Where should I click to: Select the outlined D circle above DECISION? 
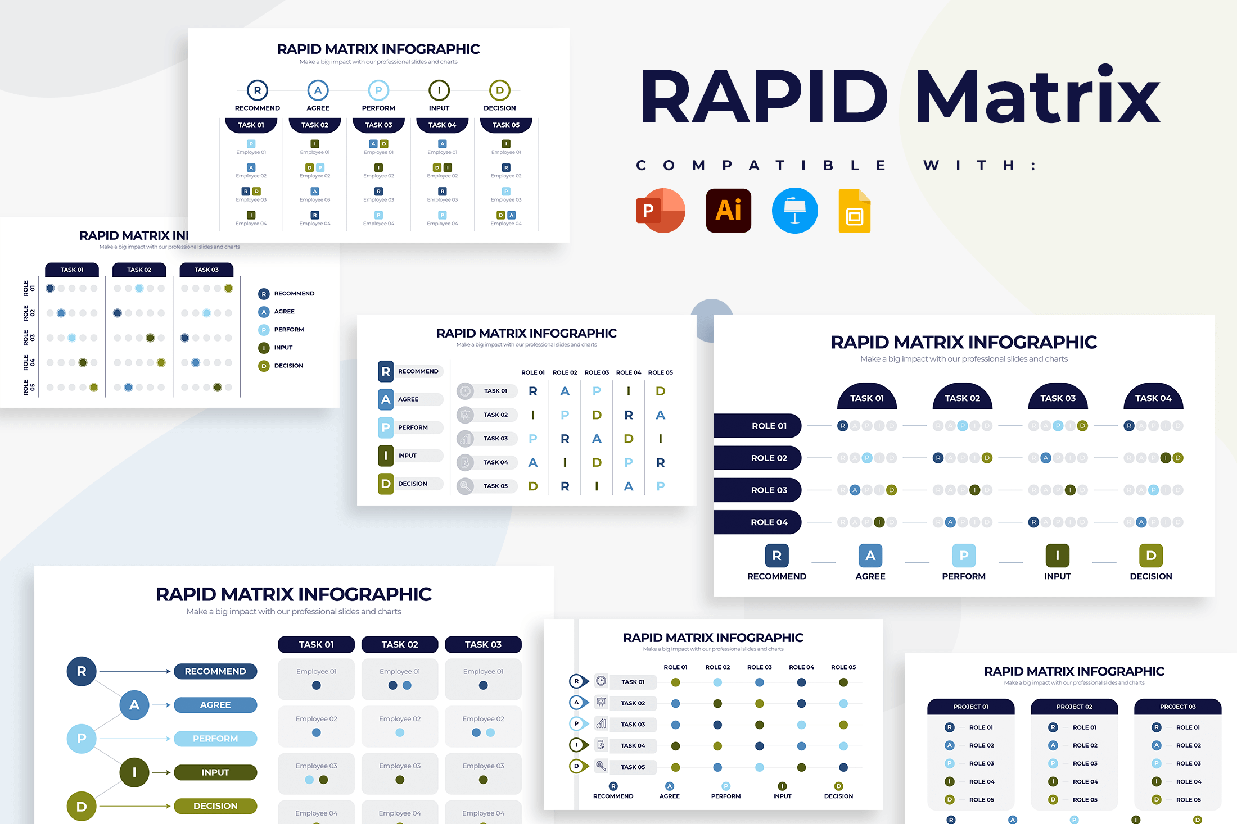coord(500,90)
